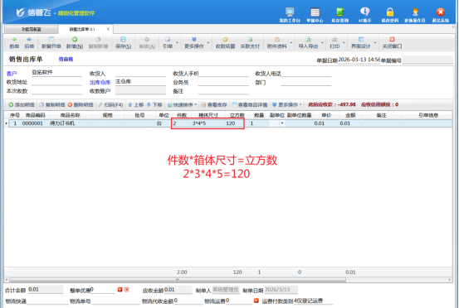Toggle the red checkbox beside 整单优惠
The height and width of the screenshot is (308, 459).
pos(120,290)
